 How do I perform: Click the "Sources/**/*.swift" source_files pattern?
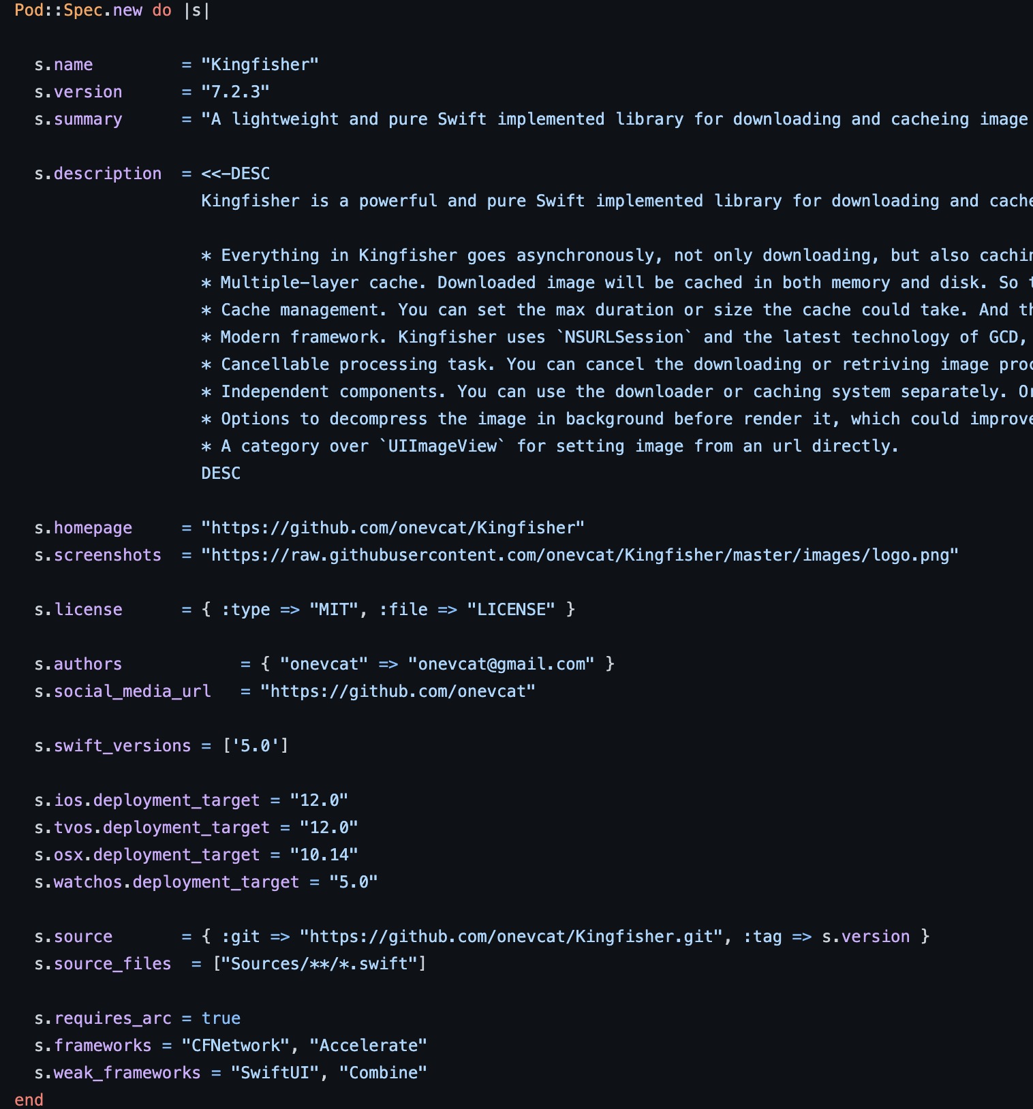click(320, 964)
